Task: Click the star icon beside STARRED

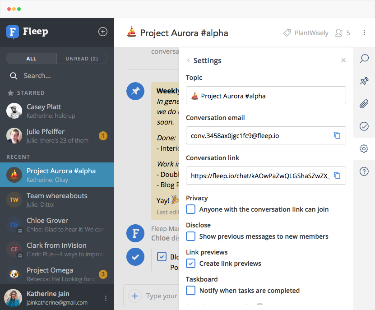Action: tap(10, 93)
